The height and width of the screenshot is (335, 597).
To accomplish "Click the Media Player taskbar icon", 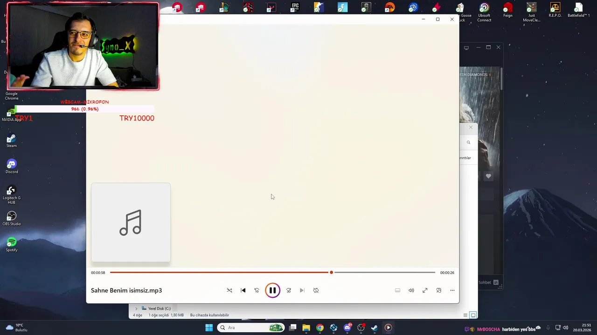I will coord(388,328).
